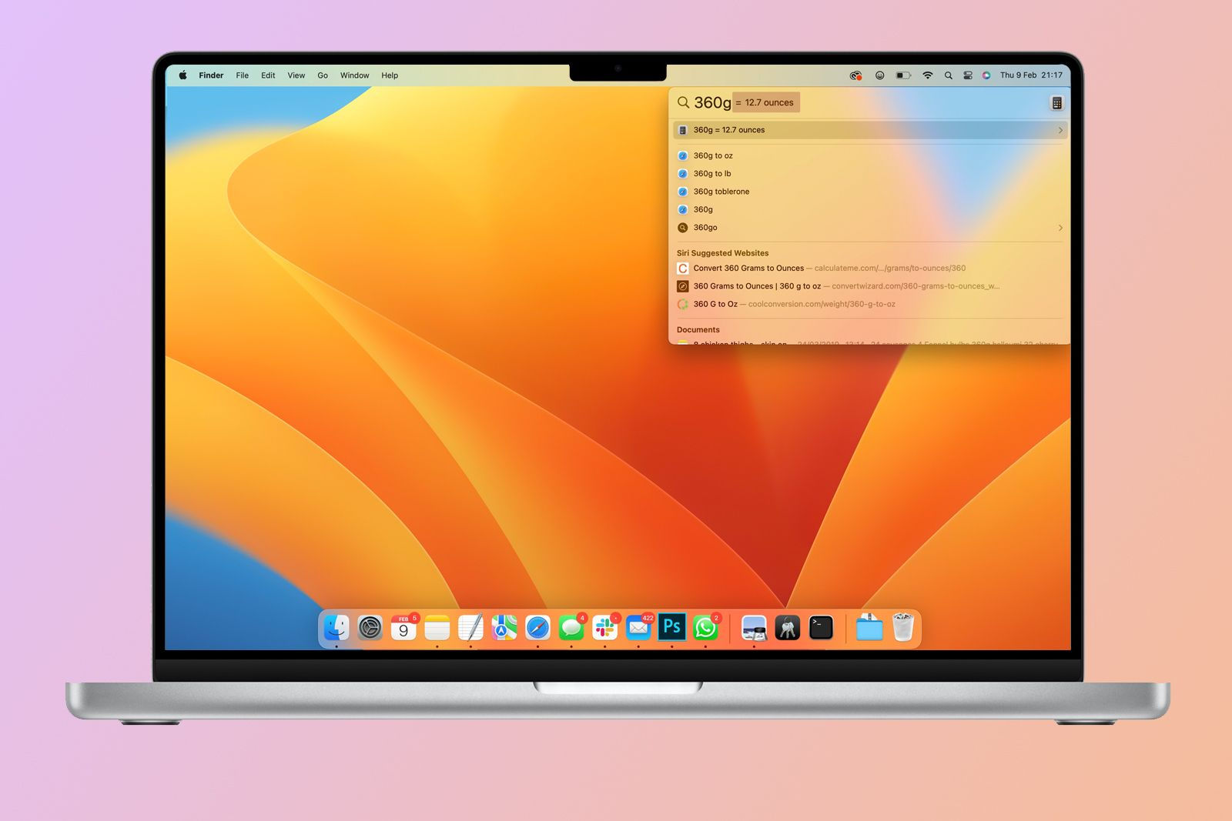Open Keychain Access in dock
Screen dimensions: 1232x821
coord(787,628)
